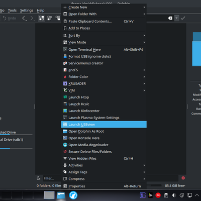Expand the KRUSADER submenu arrow
The height and width of the screenshot is (201, 201).
pos(144,83)
